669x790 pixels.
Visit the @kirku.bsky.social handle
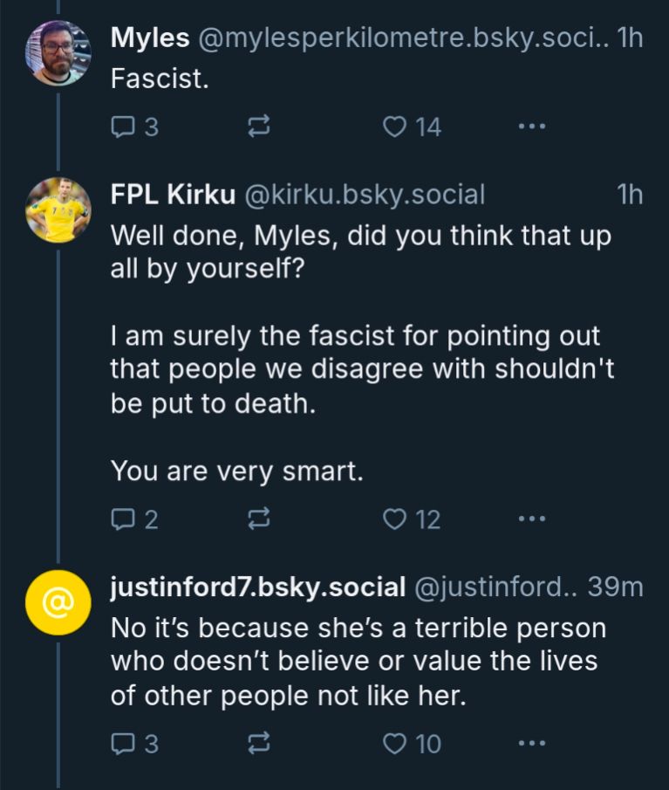click(x=366, y=195)
